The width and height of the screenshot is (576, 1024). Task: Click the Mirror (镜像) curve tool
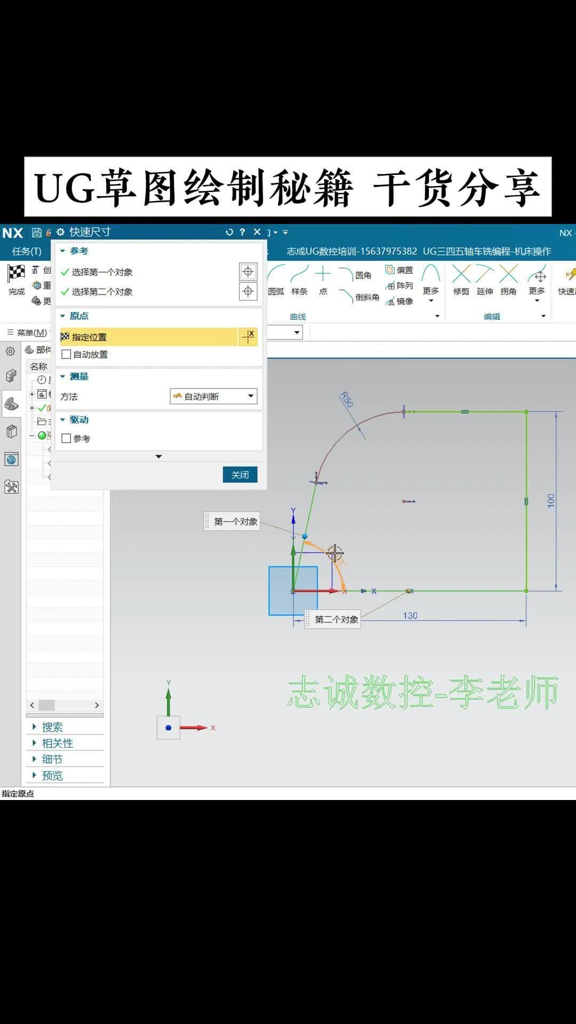[x=399, y=301]
